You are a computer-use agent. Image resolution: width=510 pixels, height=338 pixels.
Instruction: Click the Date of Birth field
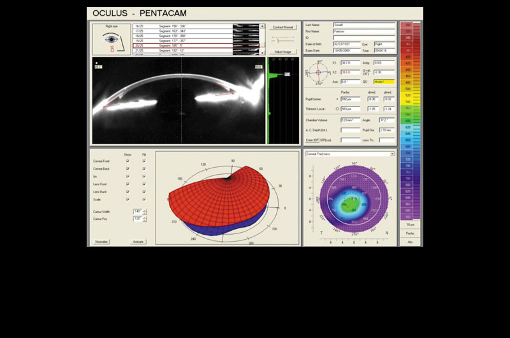click(x=347, y=44)
